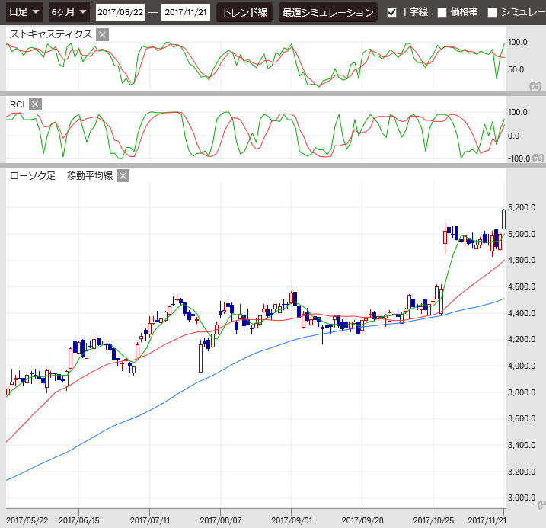The width and height of the screenshot is (546, 528).
Task: Click the divider between ストキャスティクス and RCI panels
Action: pyautogui.click(x=273, y=94)
